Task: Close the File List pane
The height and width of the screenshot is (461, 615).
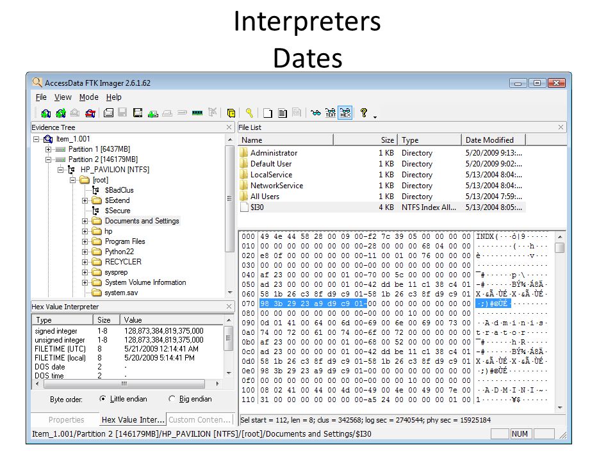Action: click(561, 127)
